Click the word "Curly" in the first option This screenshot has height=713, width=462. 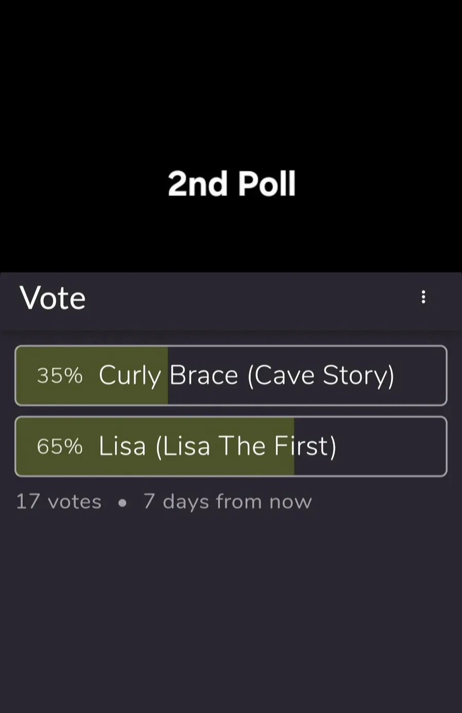pos(130,375)
